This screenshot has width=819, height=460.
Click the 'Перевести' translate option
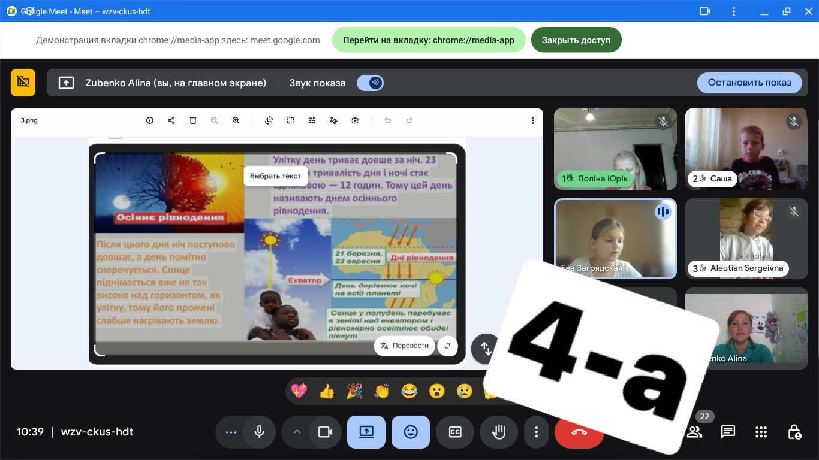(405, 346)
